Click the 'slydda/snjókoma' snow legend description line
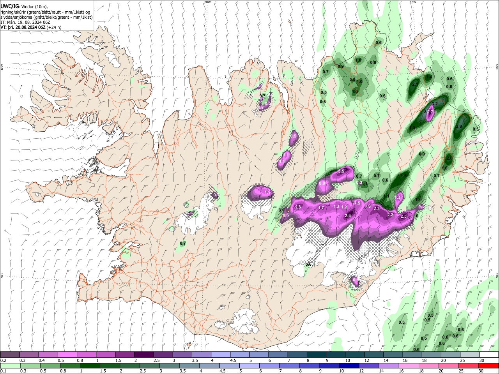This screenshot has height=374, width=499. pos(46,17)
